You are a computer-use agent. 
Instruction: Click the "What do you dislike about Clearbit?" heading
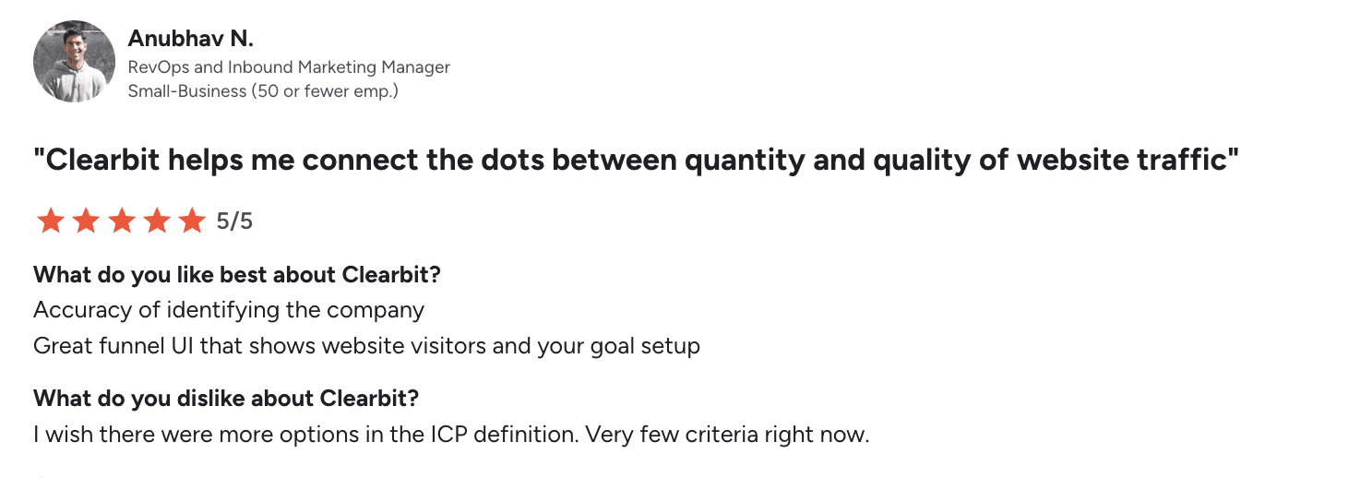(x=226, y=399)
